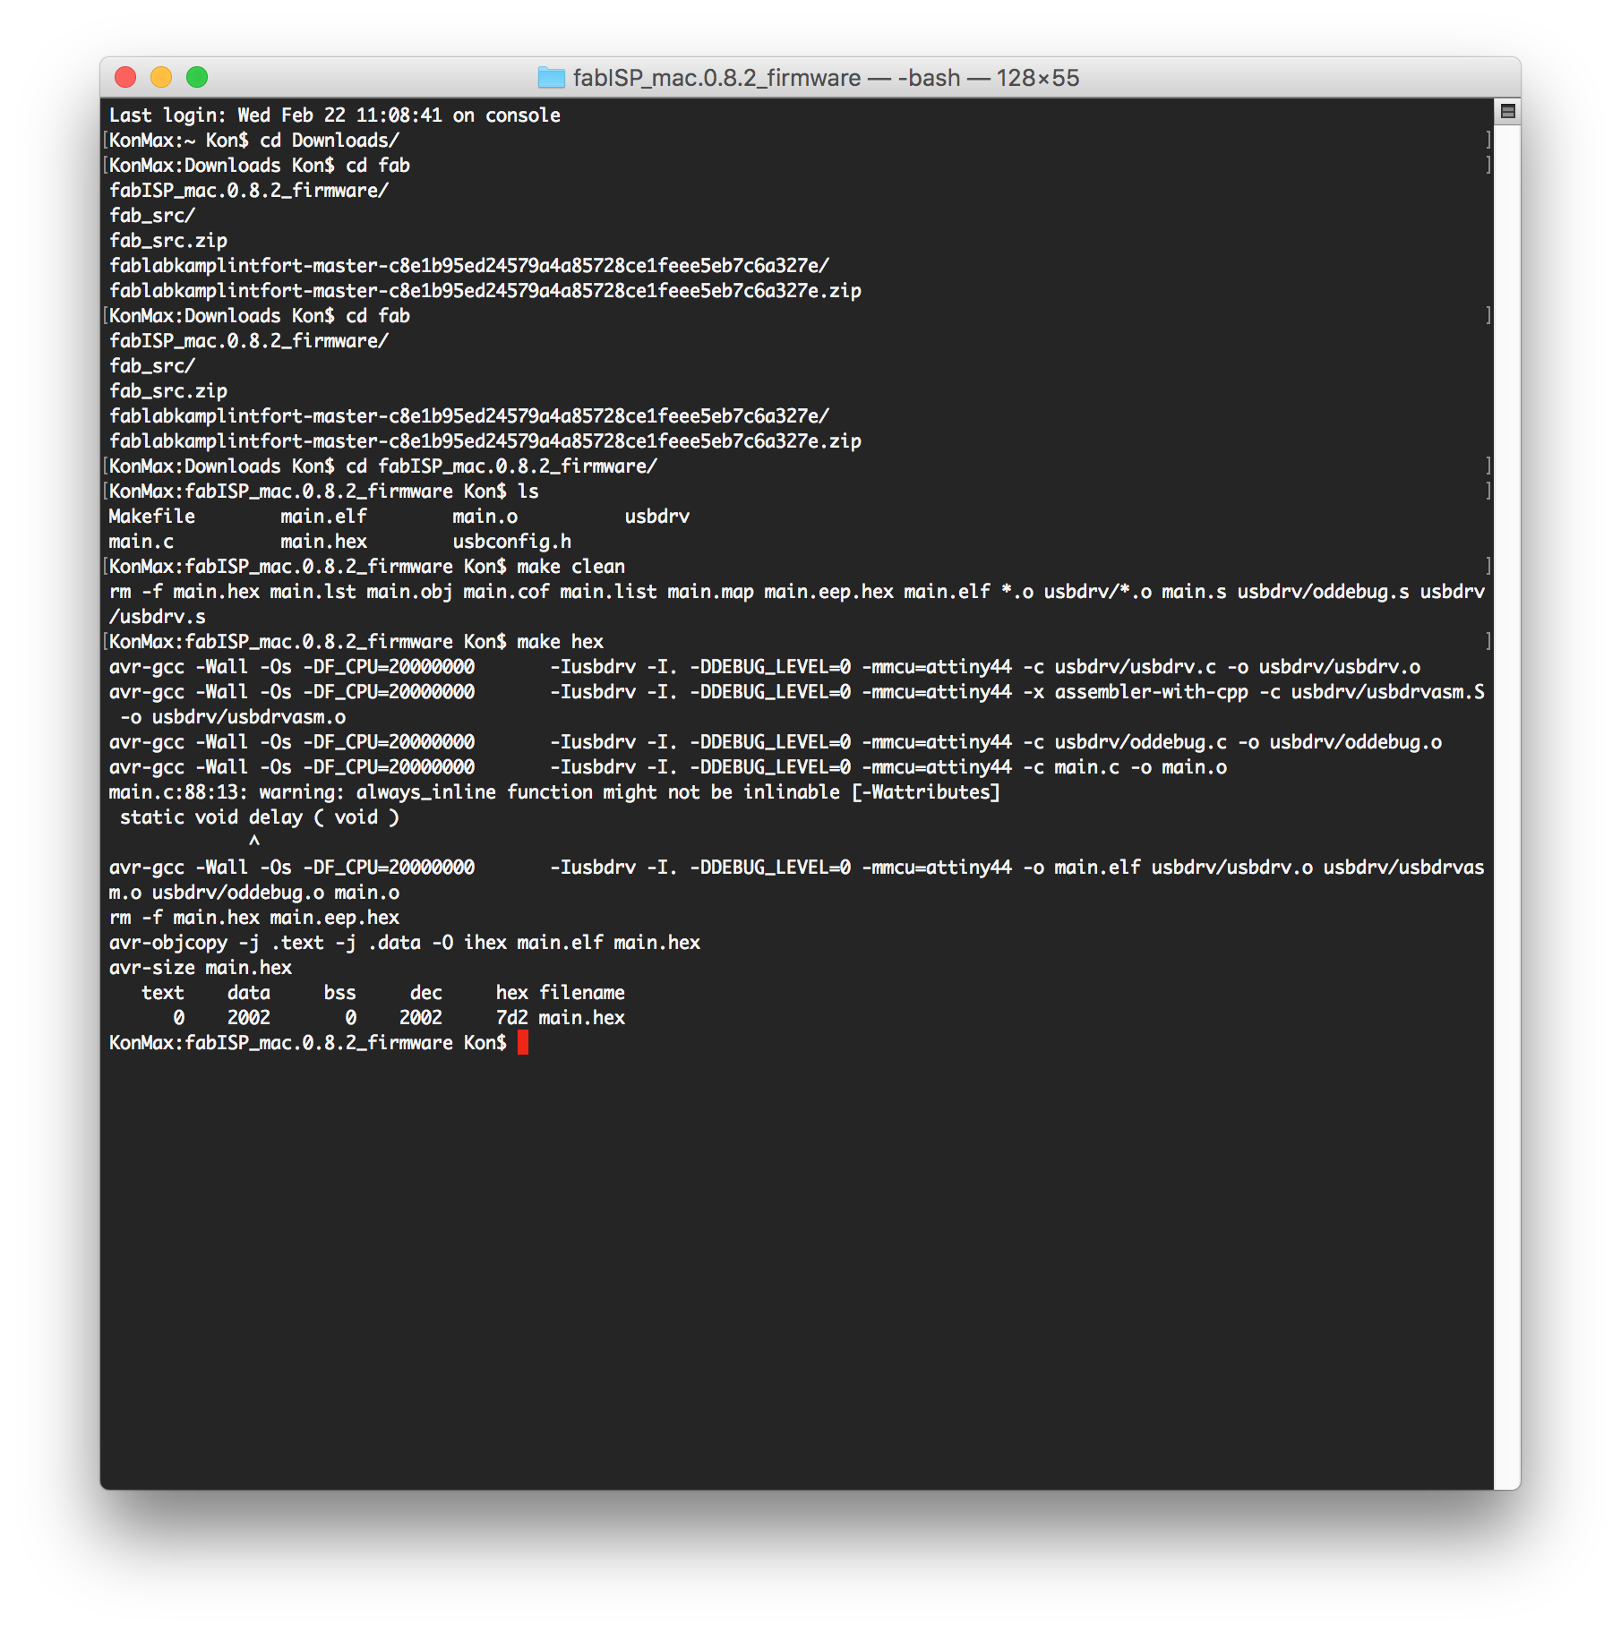The width and height of the screenshot is (1621, 1633).
Task: Click the caret '^' under the delay warning
Action: 254,842
